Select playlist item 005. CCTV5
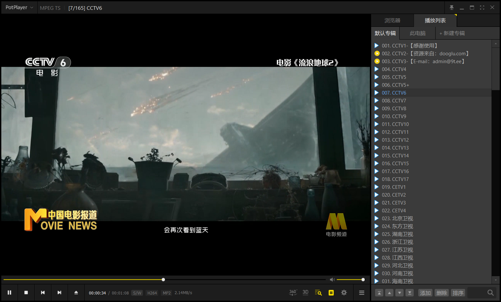This screenshot has height=302, width=501. point(432,77)
